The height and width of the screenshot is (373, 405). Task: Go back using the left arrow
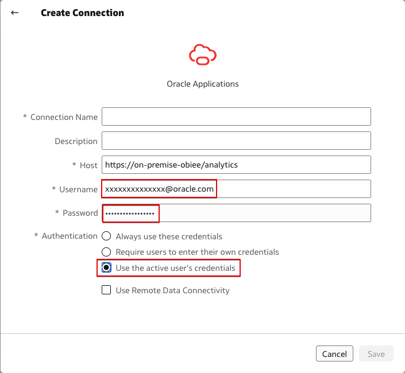(15, 13)
